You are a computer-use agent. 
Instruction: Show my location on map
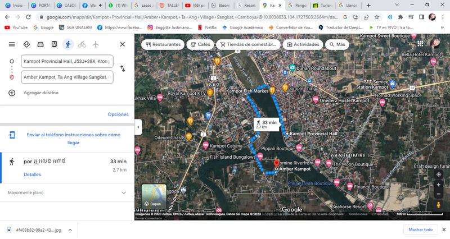click(438, 174)
